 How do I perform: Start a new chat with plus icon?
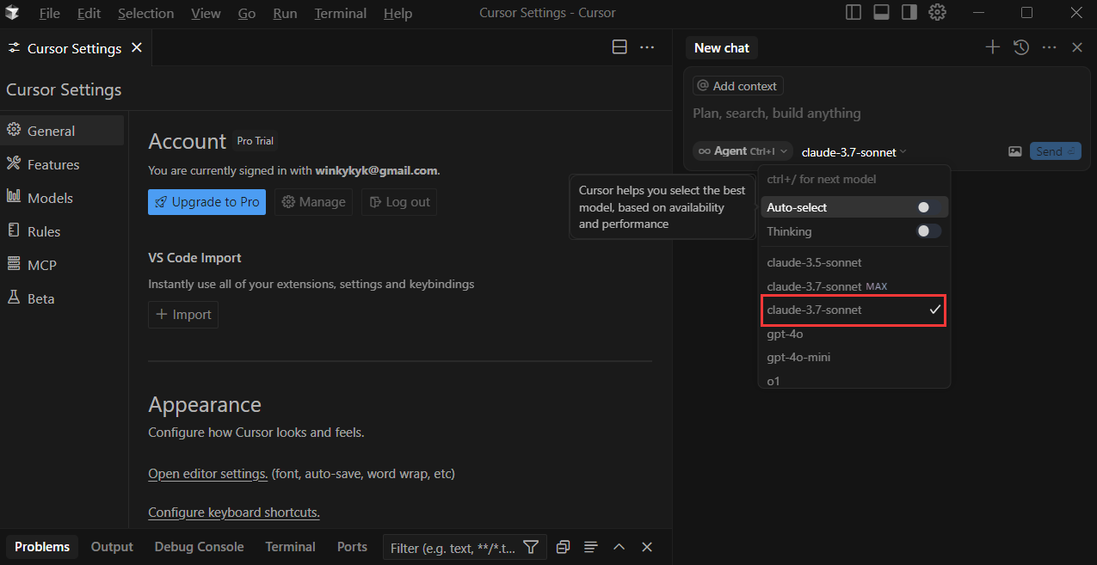coord(993,47)
